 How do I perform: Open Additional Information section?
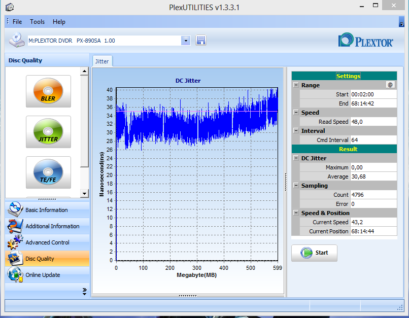pyautogui.click(x=47, y=226)
